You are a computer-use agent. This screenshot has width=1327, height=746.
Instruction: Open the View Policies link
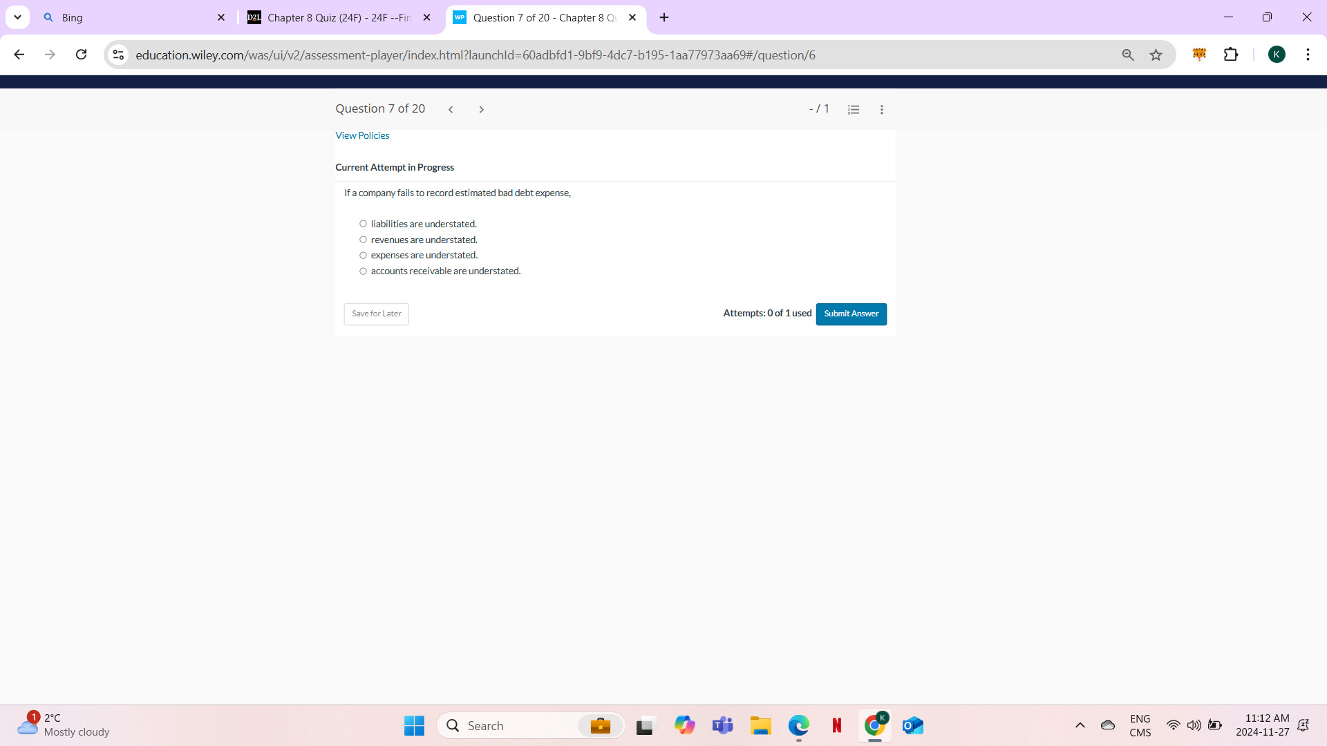click(x=362, y=135)
